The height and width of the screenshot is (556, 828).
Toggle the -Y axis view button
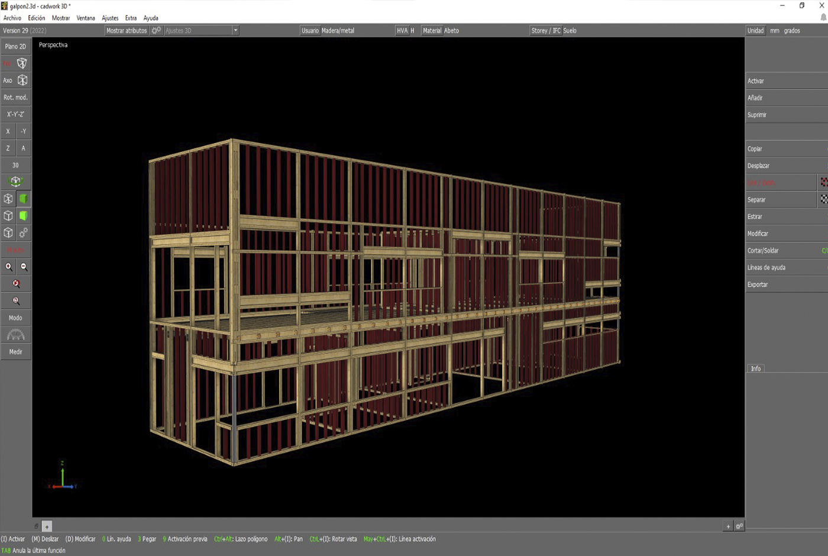pyautogui.click(x=23, y=131)
